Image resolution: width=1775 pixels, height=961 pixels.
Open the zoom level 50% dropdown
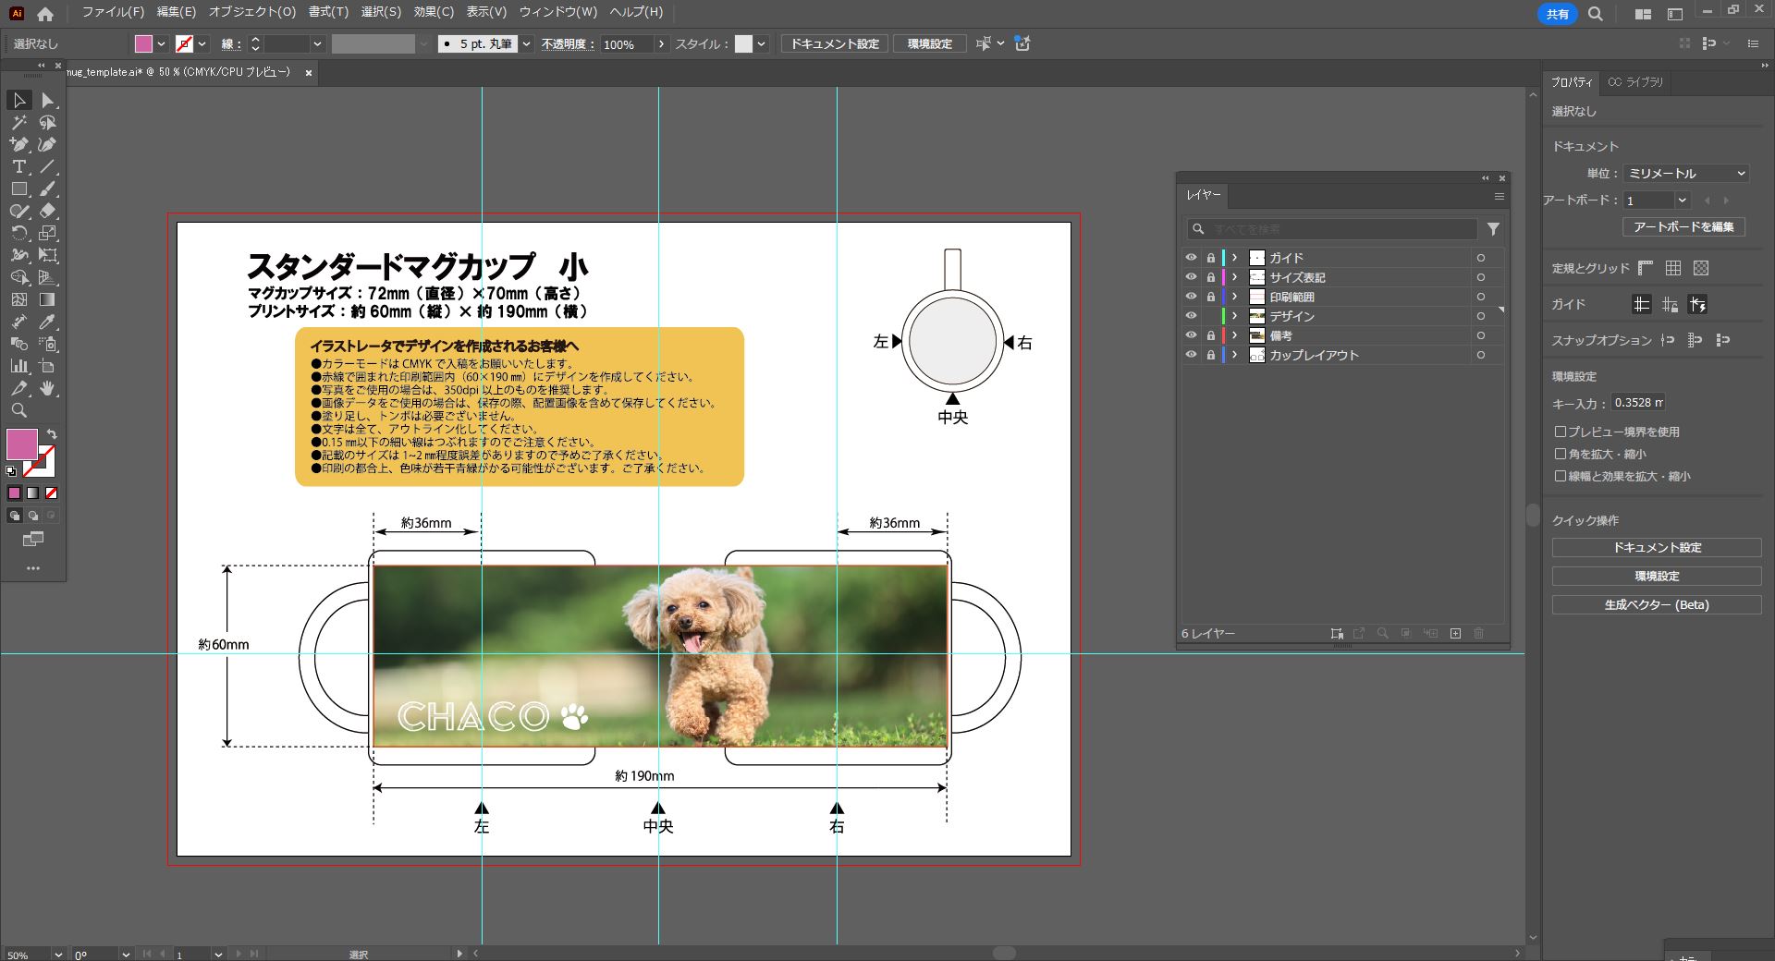click(58, 955)
